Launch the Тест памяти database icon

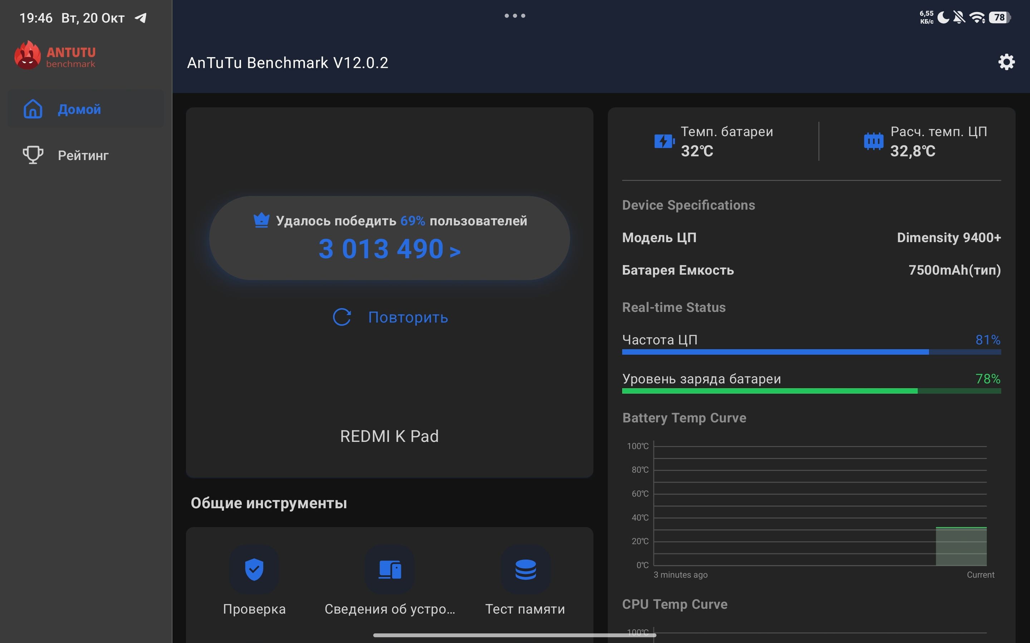click(526, 569)
